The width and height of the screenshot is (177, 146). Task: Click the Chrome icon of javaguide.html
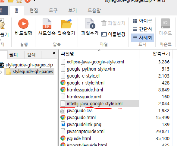point(63,118)
